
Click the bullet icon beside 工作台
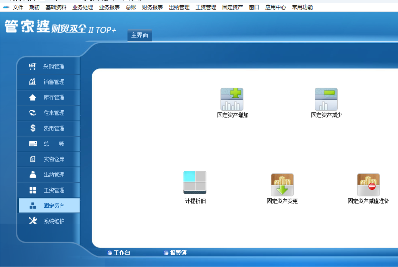pyautogui.click(x=109, y=253)
